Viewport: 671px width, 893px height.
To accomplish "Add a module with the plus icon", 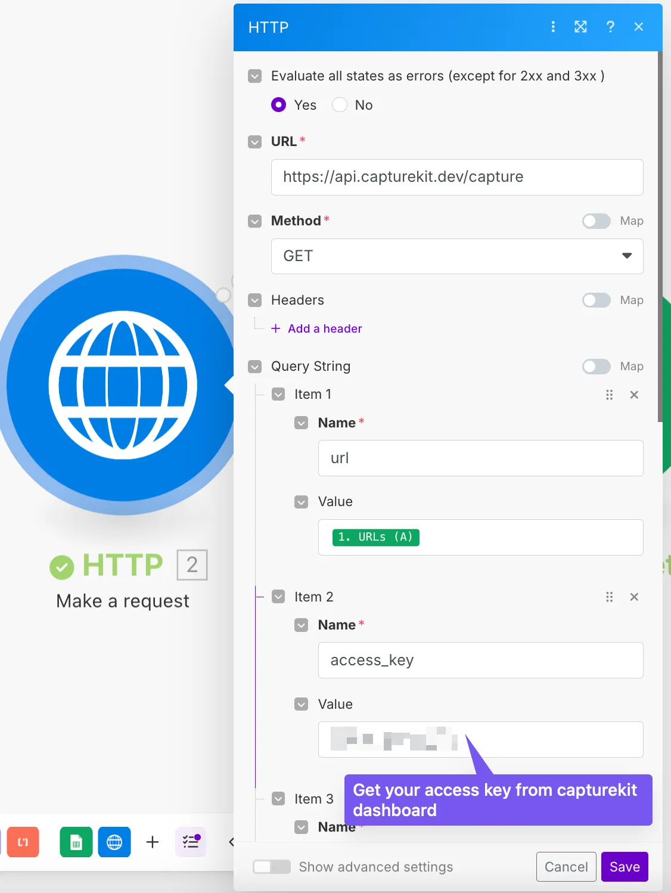I will click(x=153, y=842).
